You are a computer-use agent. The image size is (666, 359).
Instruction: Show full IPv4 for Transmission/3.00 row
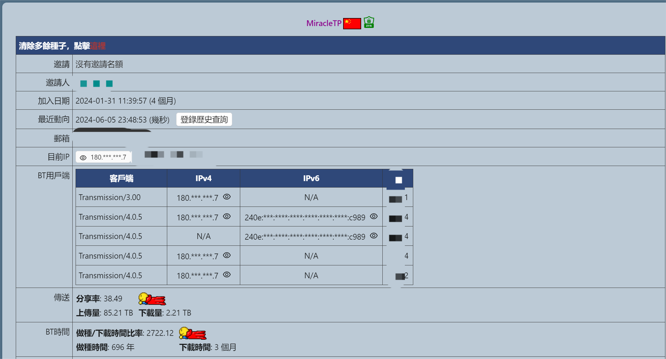(227, 197)
